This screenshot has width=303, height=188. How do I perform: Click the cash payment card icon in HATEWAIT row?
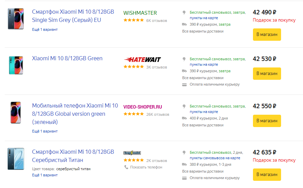[184, 85]
